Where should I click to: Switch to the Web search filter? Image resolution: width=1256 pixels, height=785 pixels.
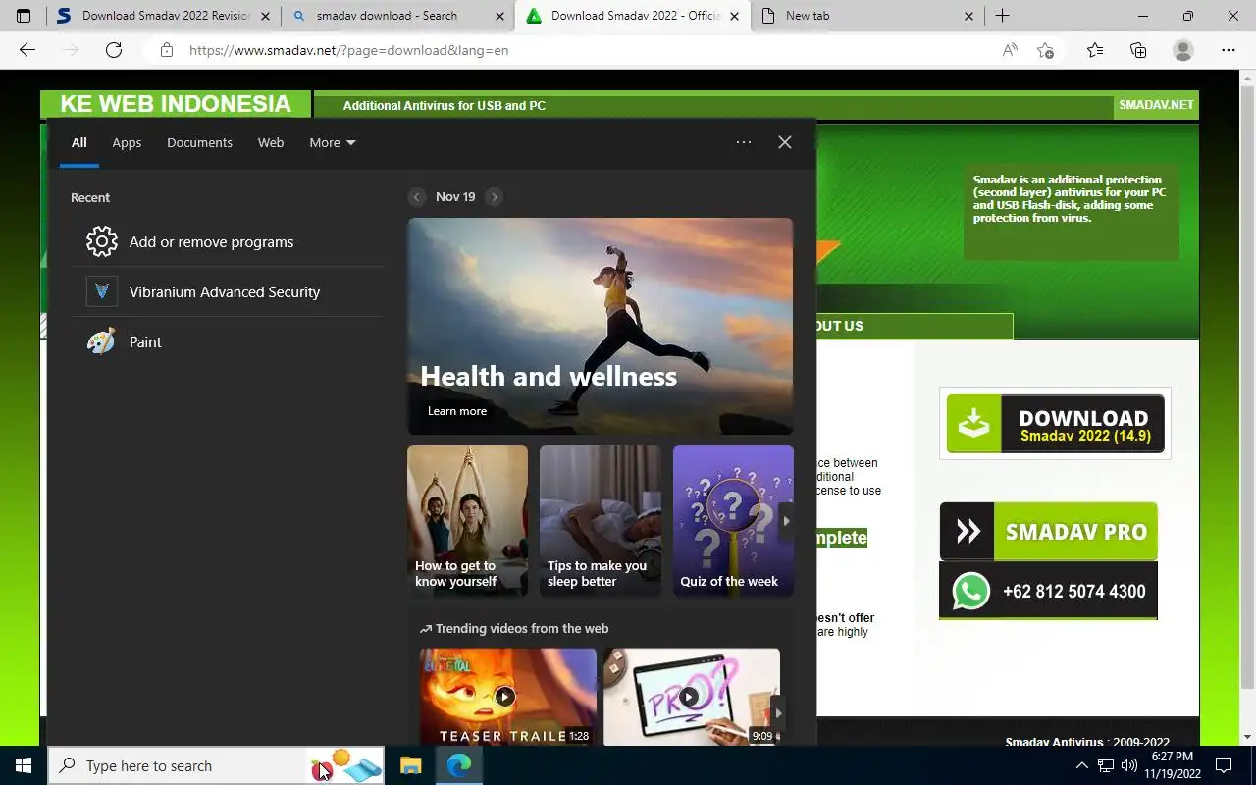(x=271, y=142)
